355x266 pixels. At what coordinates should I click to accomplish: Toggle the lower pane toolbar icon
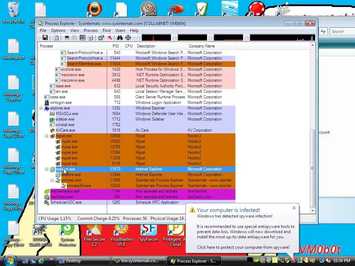[x=83, y=38]
